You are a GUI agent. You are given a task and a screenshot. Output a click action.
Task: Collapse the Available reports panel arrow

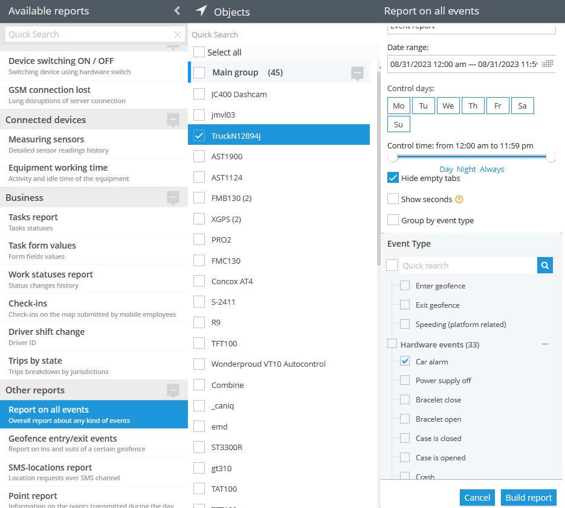pyautogui.click(x=177, y=11)
